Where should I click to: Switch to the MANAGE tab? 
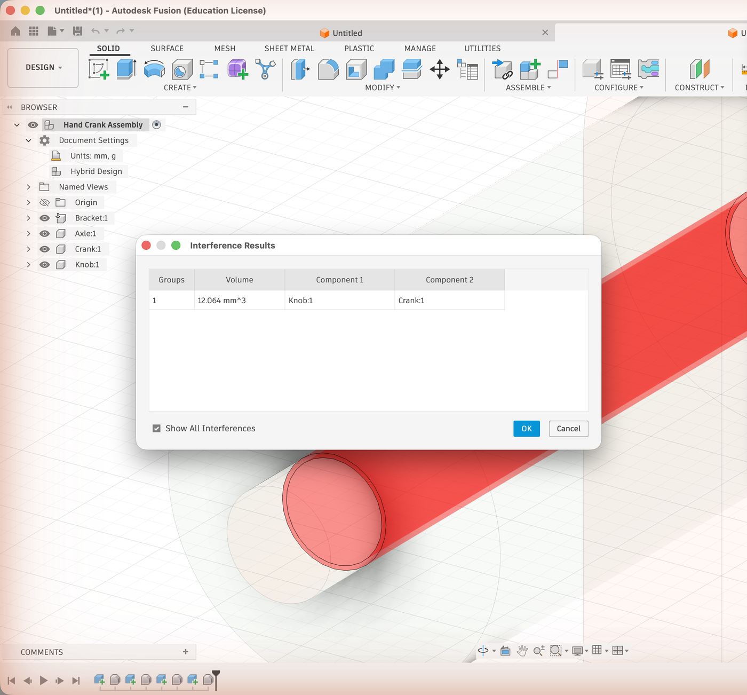pos(420,49)
